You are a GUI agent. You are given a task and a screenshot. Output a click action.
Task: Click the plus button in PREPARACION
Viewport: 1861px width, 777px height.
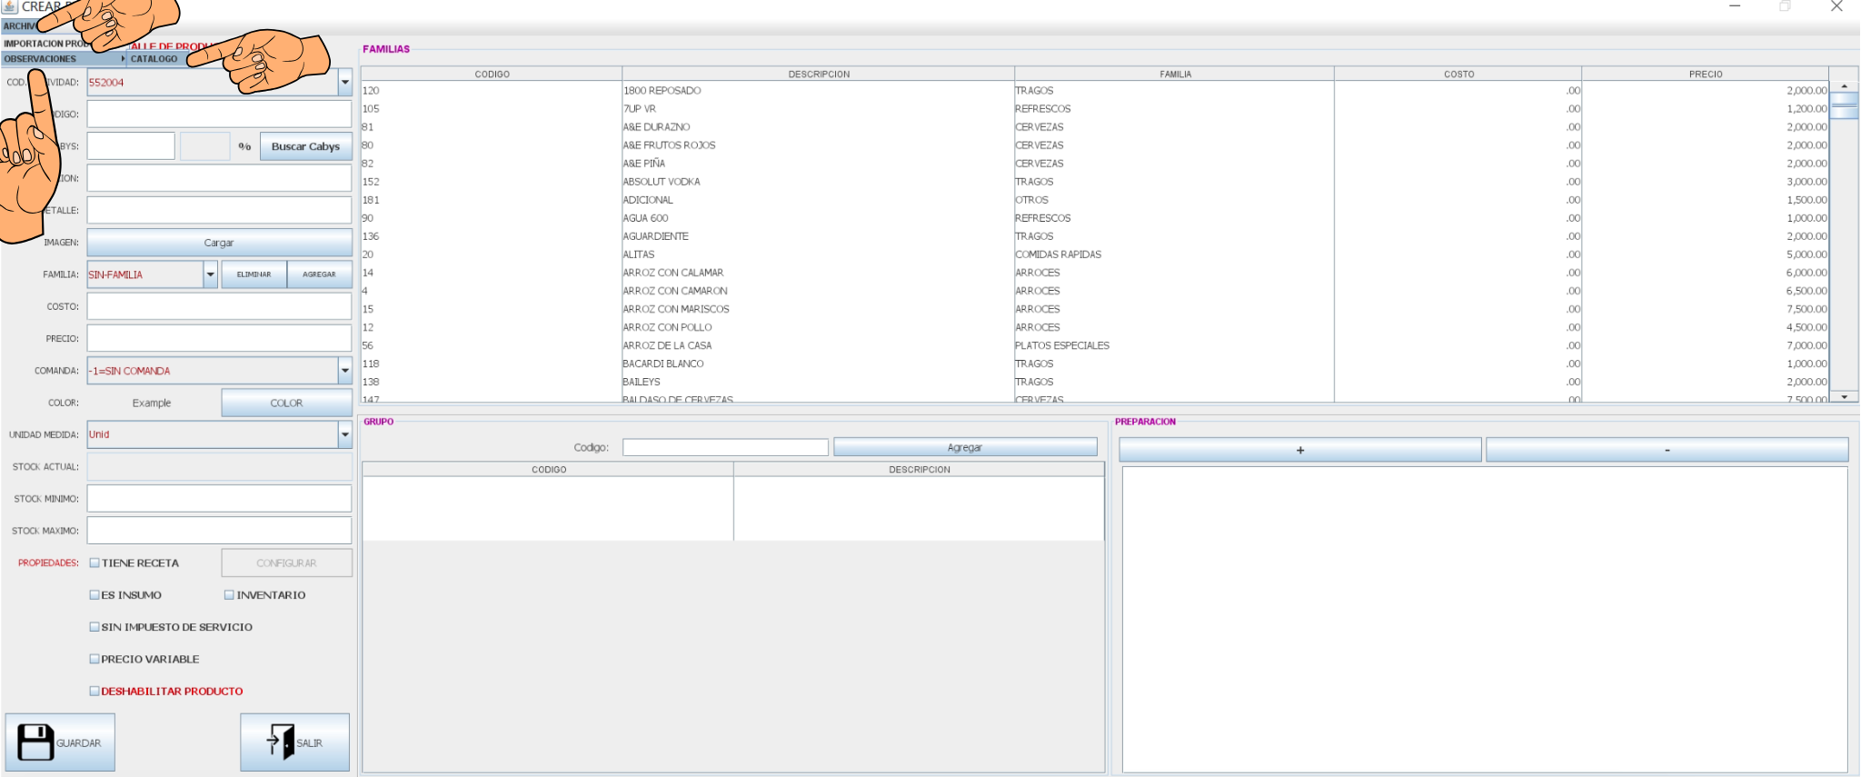pyautogui.click(x=1299, y=450)
